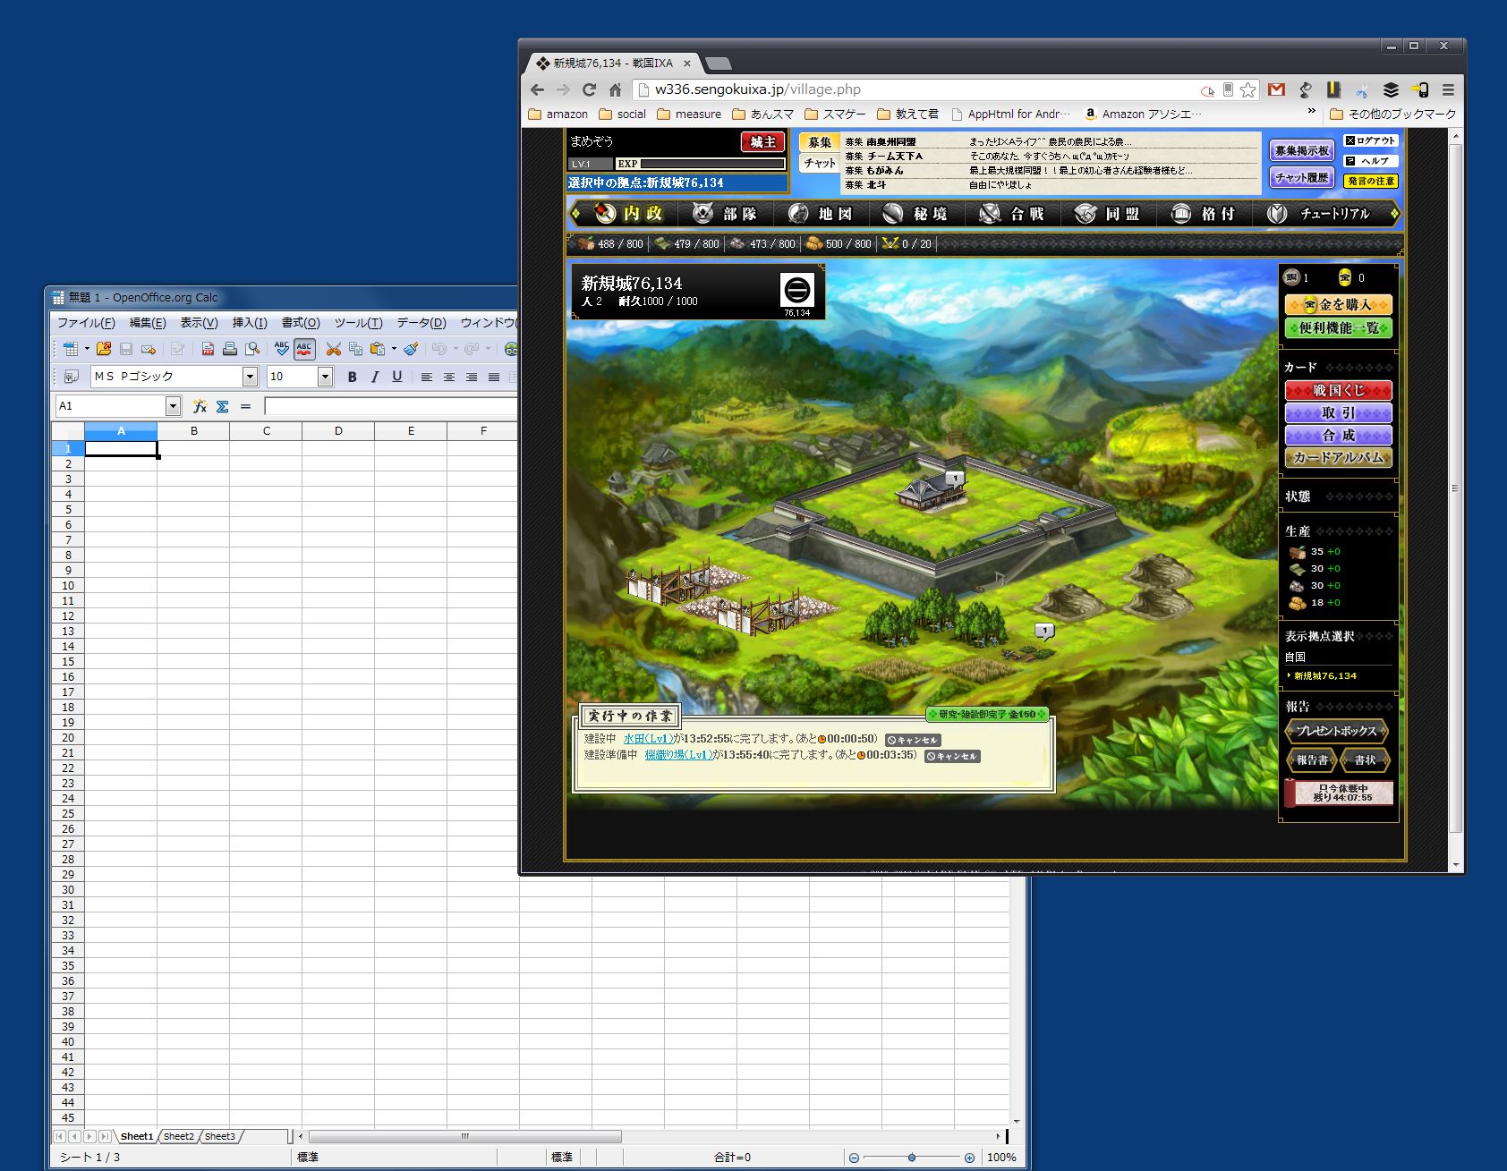Set Align Right in Calc
The image size is (1507, 1171).
coord(472,377)
